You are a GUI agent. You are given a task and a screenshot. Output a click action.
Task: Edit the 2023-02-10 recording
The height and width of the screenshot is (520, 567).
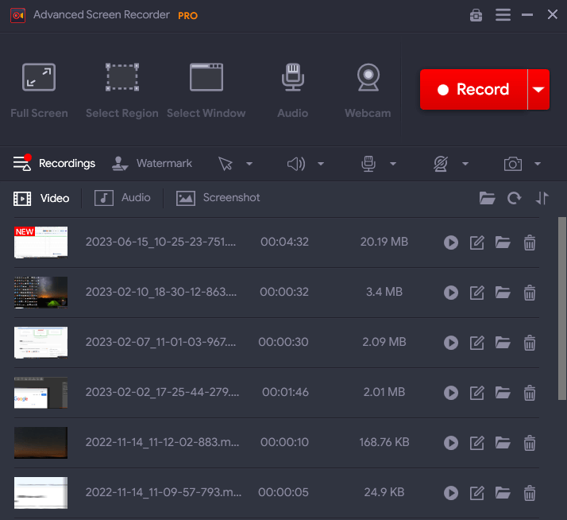tap(477, 293)
